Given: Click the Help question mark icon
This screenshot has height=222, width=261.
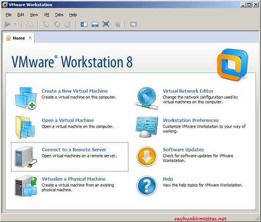Looking at the screenshot, I should (x=147, y=186).
